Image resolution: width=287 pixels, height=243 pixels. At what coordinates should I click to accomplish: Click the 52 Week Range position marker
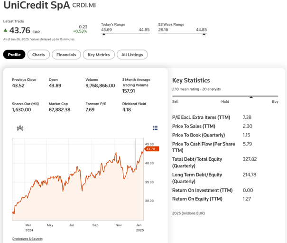click(204, 34)
